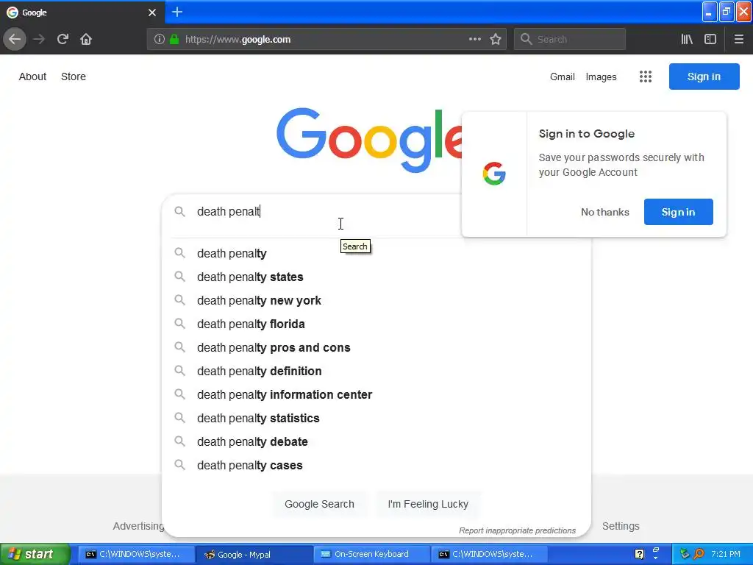Click the green padlock security icon
Image resolution: width=753 pixels, height=565 pixels.
(174, 40)
